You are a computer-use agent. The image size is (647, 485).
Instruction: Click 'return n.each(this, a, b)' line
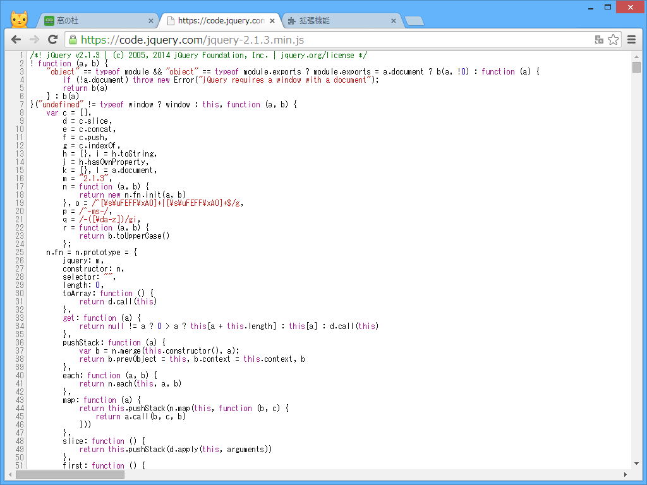click(x=130, y=383)
